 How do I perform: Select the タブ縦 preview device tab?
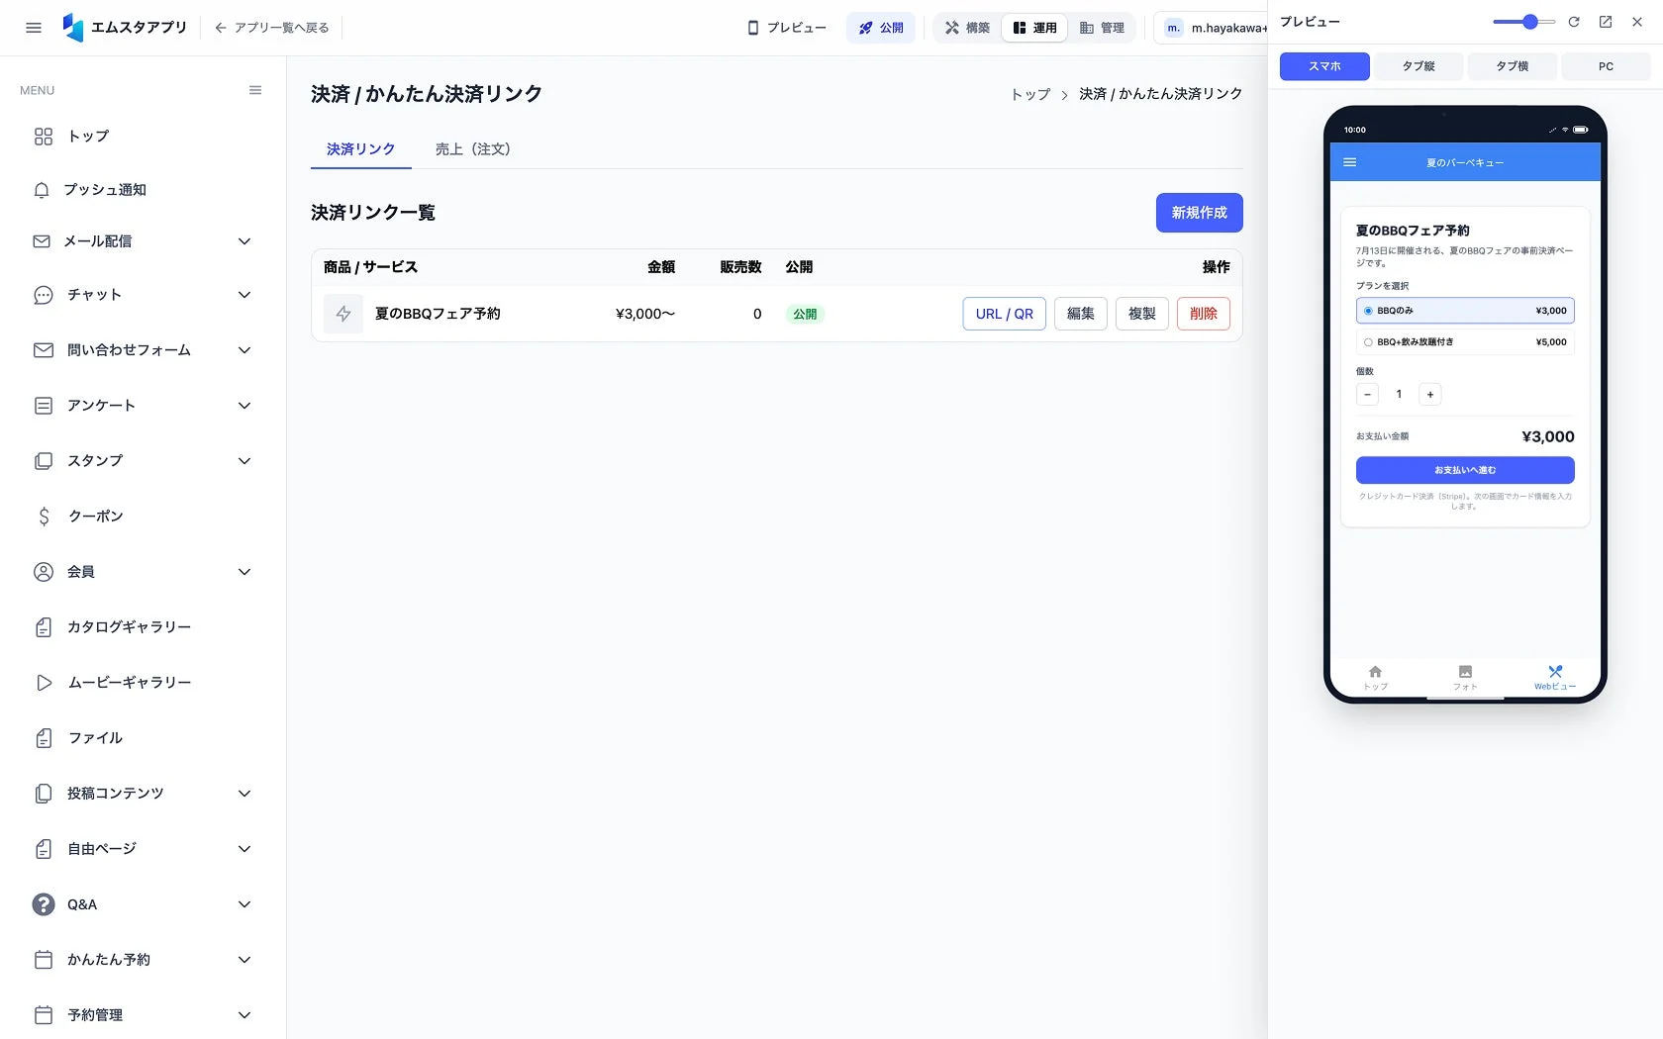[1418, 66]
